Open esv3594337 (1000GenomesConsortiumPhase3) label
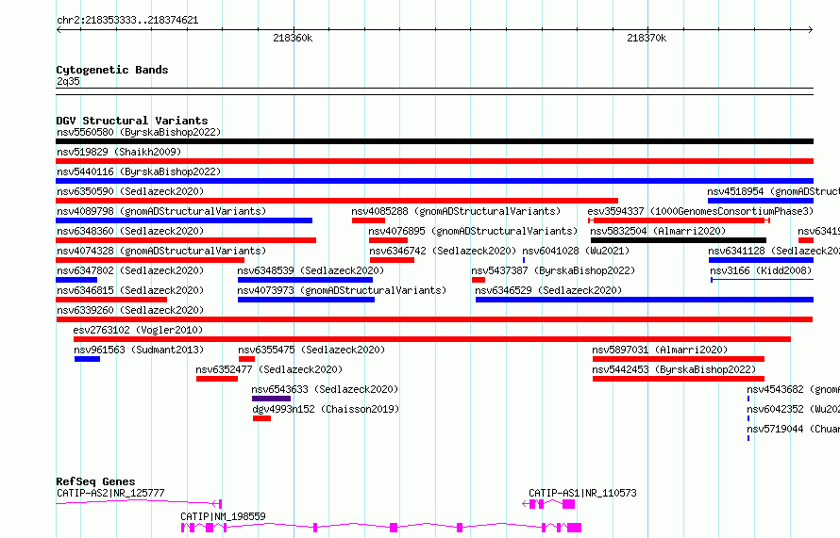 (700, 211)
